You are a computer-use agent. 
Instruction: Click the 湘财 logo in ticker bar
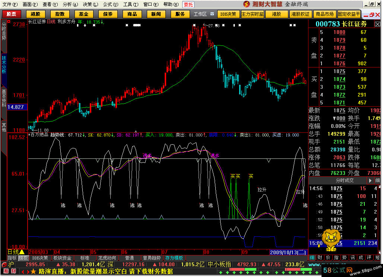[10, 271]
